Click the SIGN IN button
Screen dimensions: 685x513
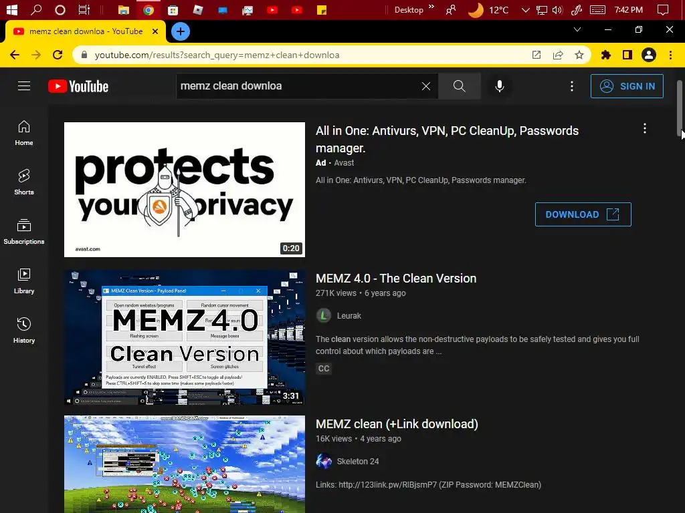[x=627, y=86]
